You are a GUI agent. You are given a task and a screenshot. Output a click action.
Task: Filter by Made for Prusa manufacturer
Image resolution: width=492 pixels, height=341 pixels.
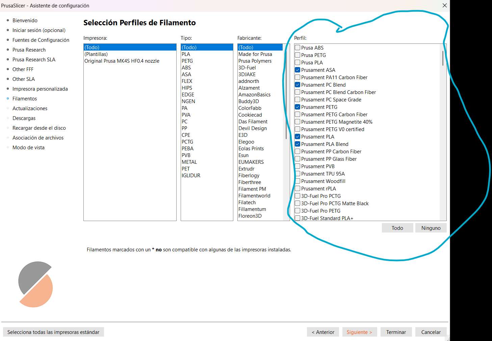click(x=260, y=54)
